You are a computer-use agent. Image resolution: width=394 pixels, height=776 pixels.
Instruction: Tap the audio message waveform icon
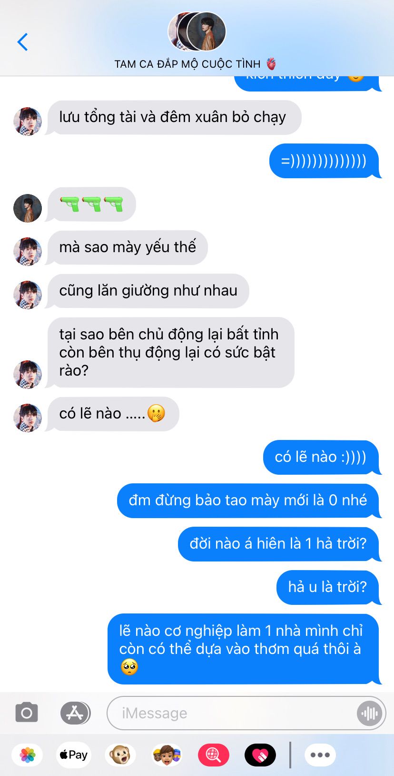tap(369, 714)
